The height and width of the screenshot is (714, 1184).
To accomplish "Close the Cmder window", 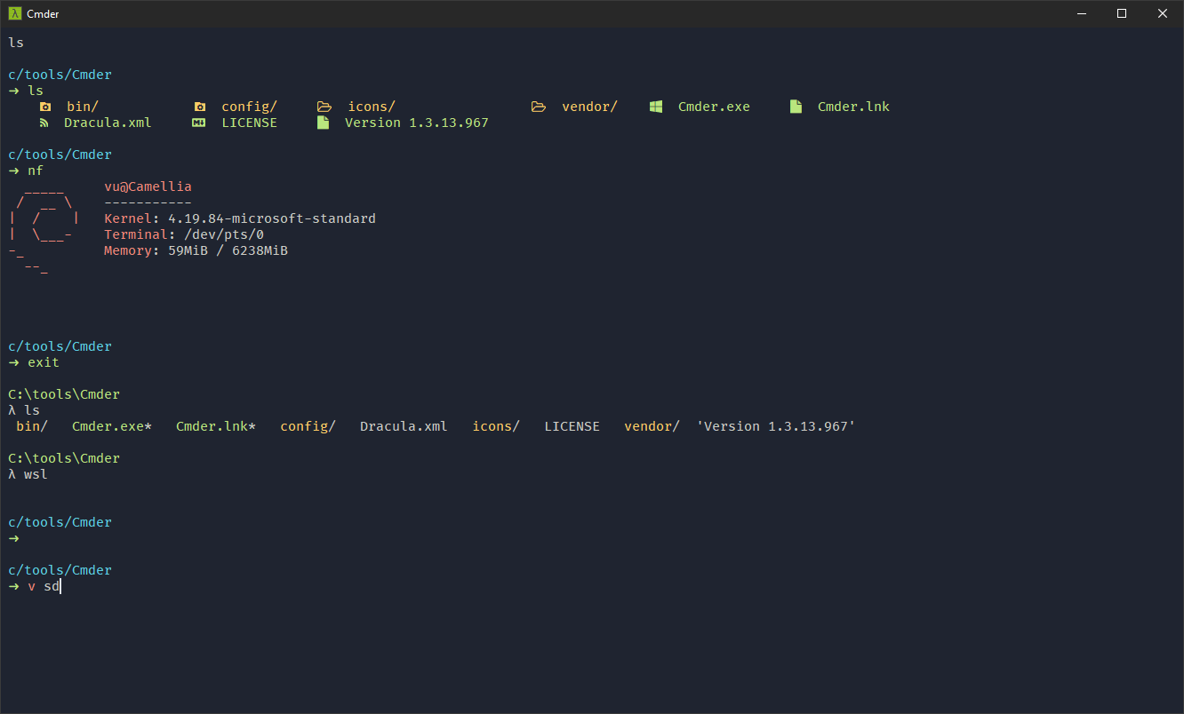I will pyautogui.click(x=1163, y=13).
